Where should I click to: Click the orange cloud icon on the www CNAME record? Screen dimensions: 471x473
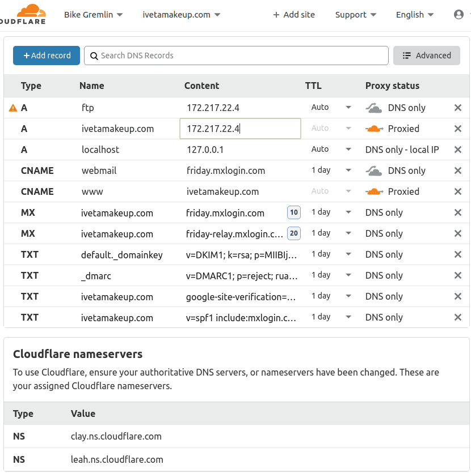[374, 191]
